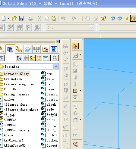Select the 45degree_face part

(16, 105)
